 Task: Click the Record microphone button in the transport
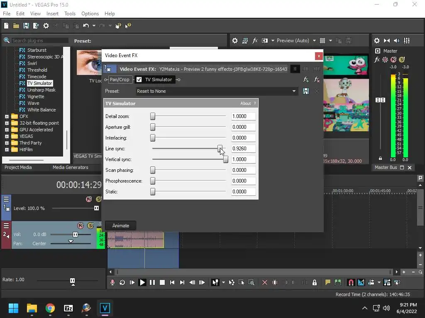coord(112,282)
